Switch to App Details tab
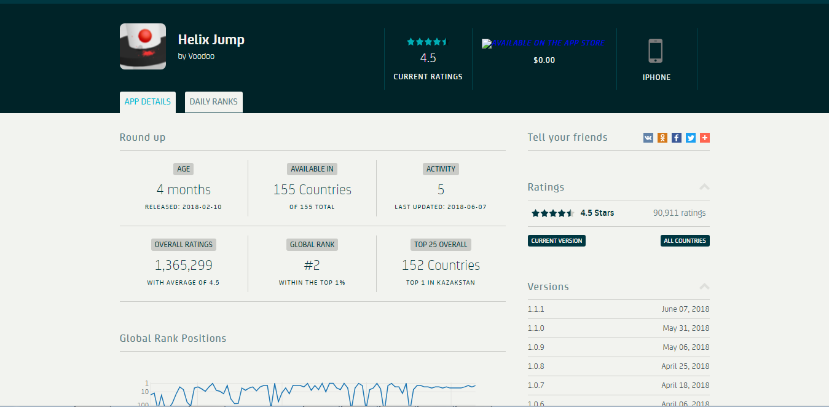 147,102
